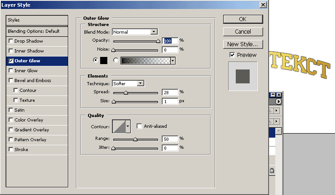Image resolution: width=335 pixels, height=195 pixels.
Task: Click the Size slider handle
Action: pos(114,102)
